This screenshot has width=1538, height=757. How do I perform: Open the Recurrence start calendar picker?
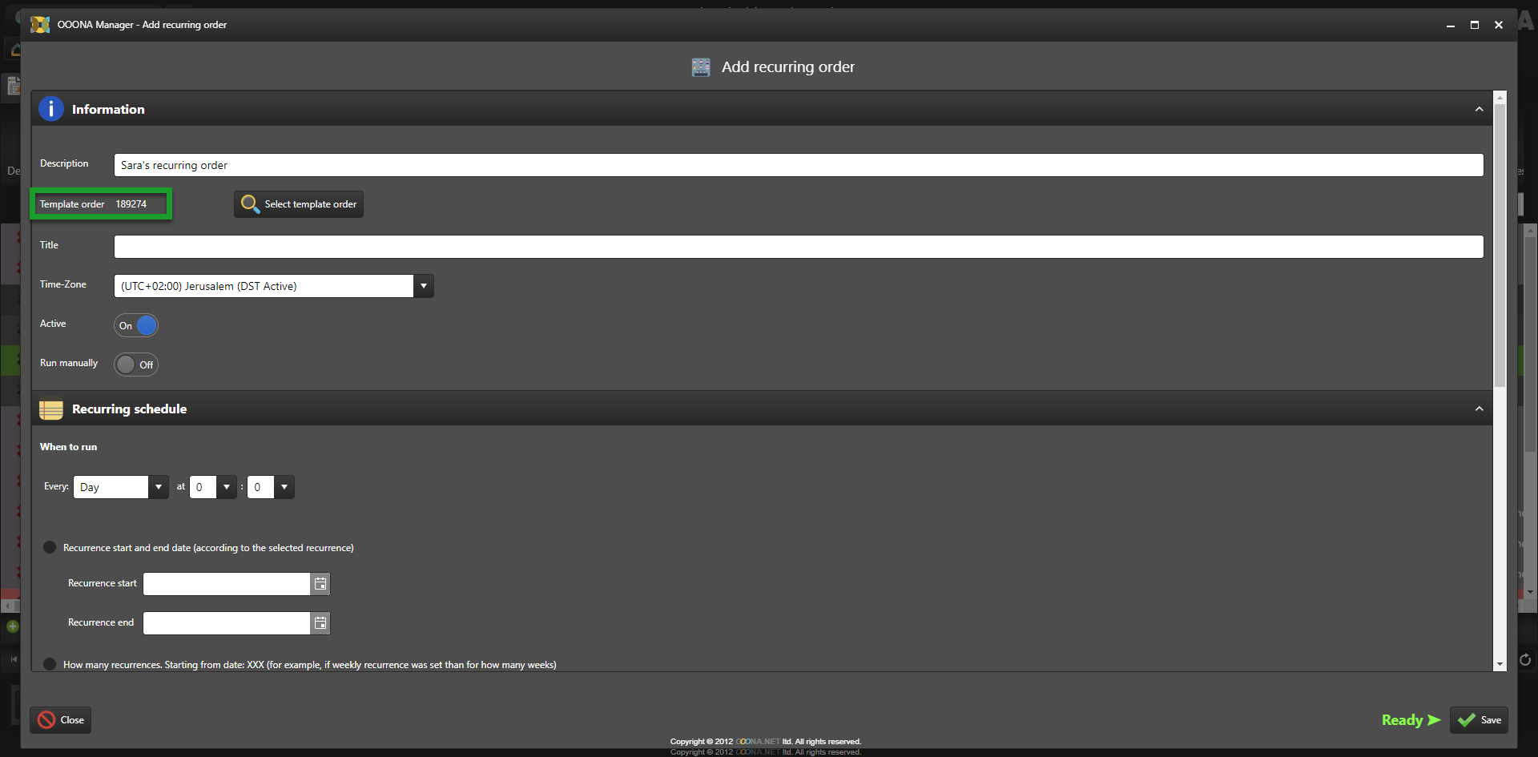[320, 584]
